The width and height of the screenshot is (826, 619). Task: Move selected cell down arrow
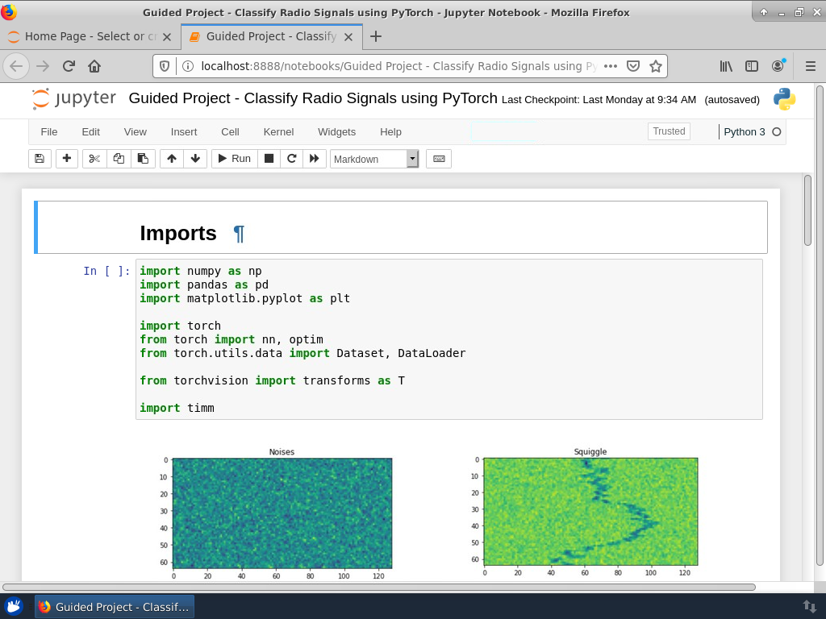pyautogui.click(x=195, y=159)
